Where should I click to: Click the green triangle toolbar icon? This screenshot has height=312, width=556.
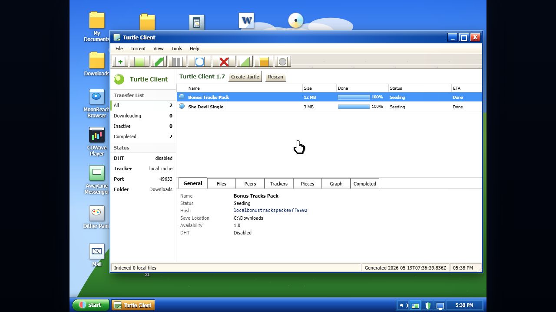click(245, 62)
